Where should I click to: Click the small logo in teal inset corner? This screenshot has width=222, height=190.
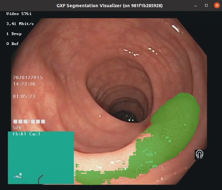point(18,176)
